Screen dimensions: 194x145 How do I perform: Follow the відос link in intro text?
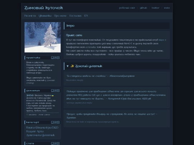[162, 40]
